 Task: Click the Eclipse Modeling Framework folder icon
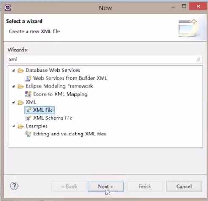point(21,86)
